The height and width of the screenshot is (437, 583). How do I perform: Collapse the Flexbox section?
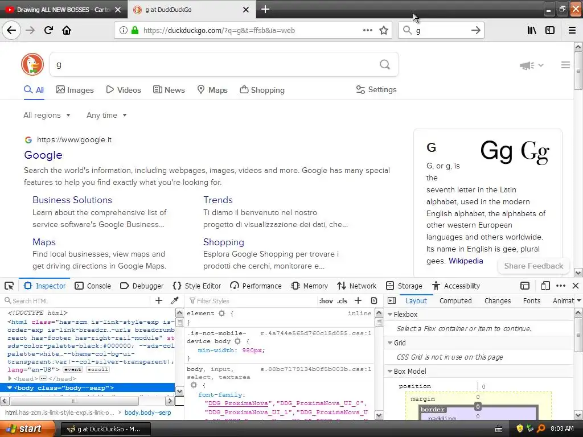point(390,314)
